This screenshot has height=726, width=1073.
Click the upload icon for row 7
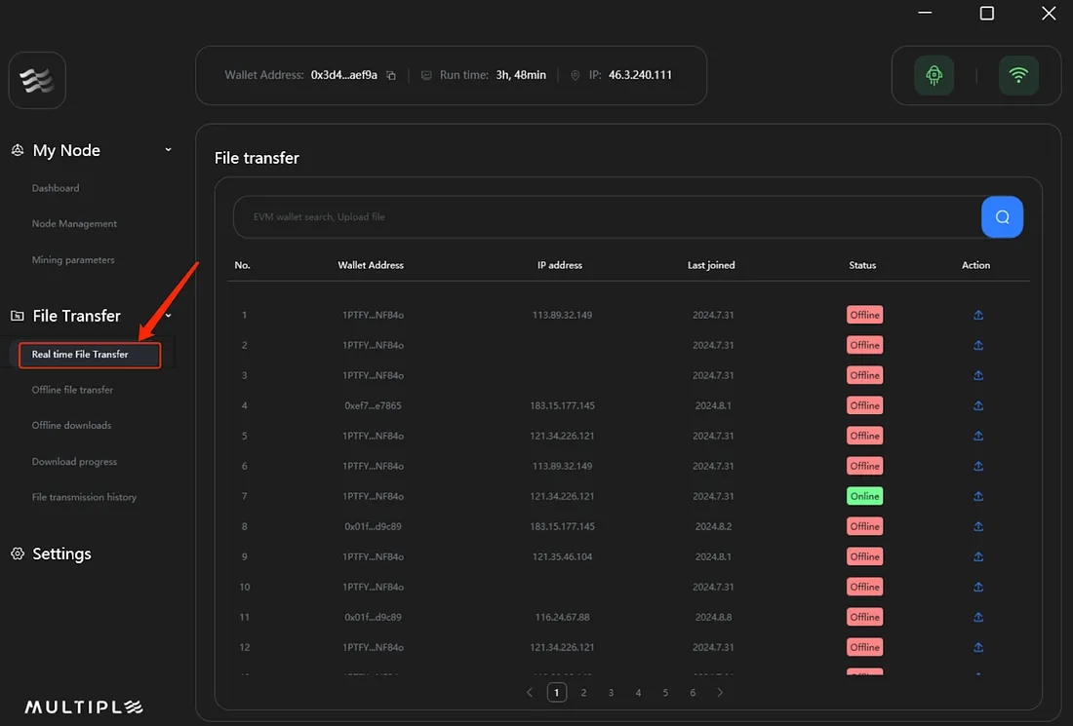(977, 497)
